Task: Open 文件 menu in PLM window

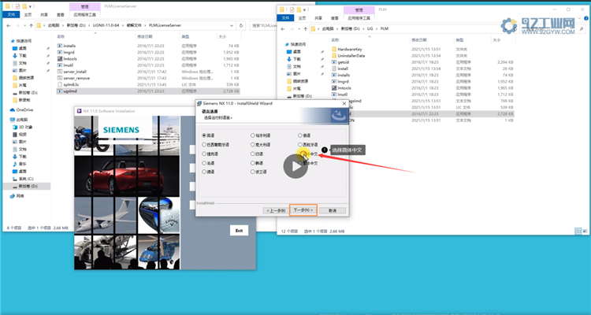Action: point(285,18)
